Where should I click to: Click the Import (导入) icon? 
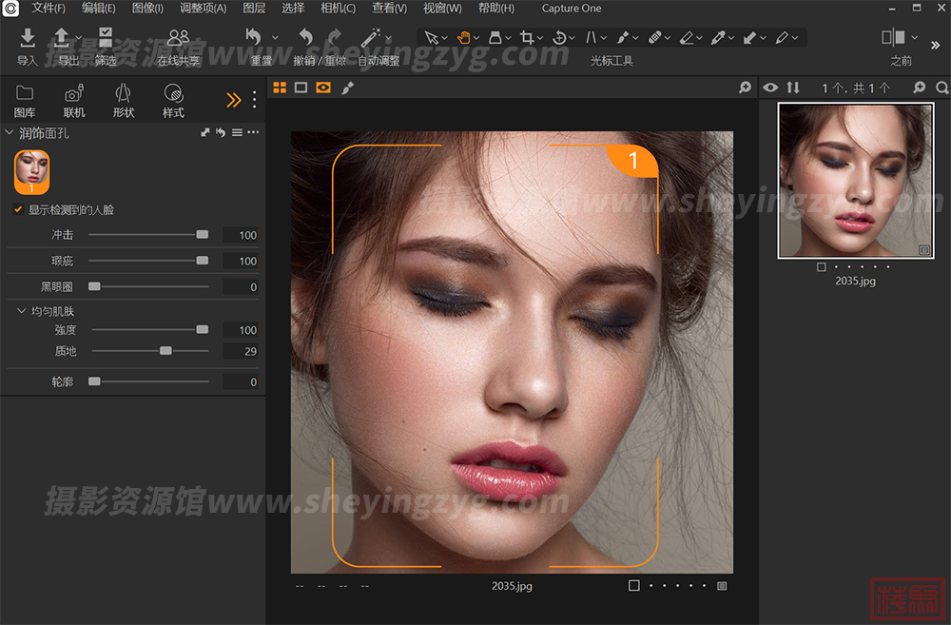(x=28, y=38)
